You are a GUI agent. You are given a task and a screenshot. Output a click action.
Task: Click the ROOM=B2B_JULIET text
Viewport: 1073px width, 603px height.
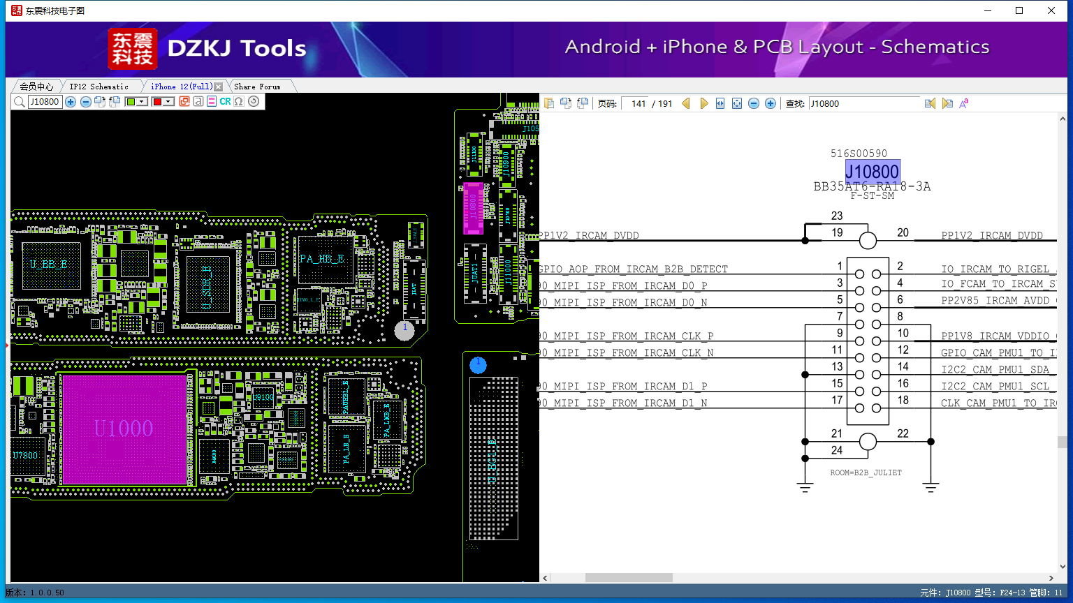pos(866,472)
